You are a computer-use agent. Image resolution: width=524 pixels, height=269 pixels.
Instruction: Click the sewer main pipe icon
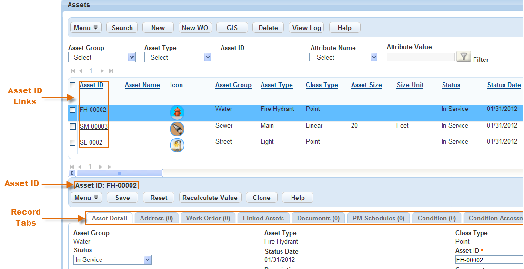[177, 129]
